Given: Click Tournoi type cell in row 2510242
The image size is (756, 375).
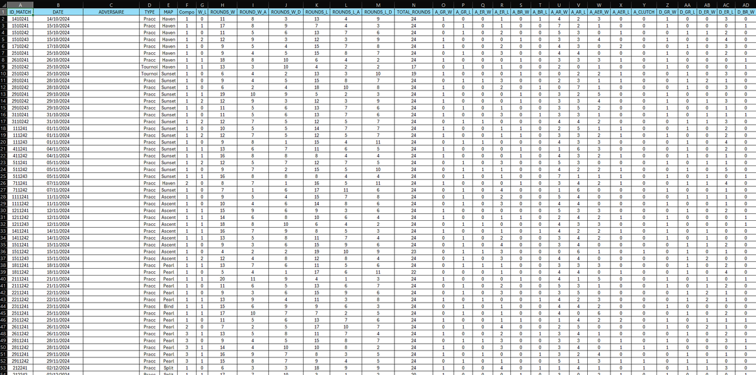Looking at the screenshot, I should pos(149,66).
